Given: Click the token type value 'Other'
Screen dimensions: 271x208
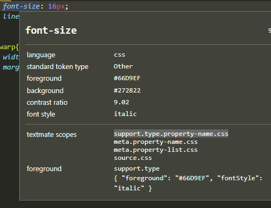Looking at the screenshot, I should click(x=123, y=66).
